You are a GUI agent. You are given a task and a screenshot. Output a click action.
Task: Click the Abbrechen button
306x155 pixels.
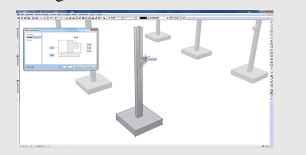click(78, 66)
